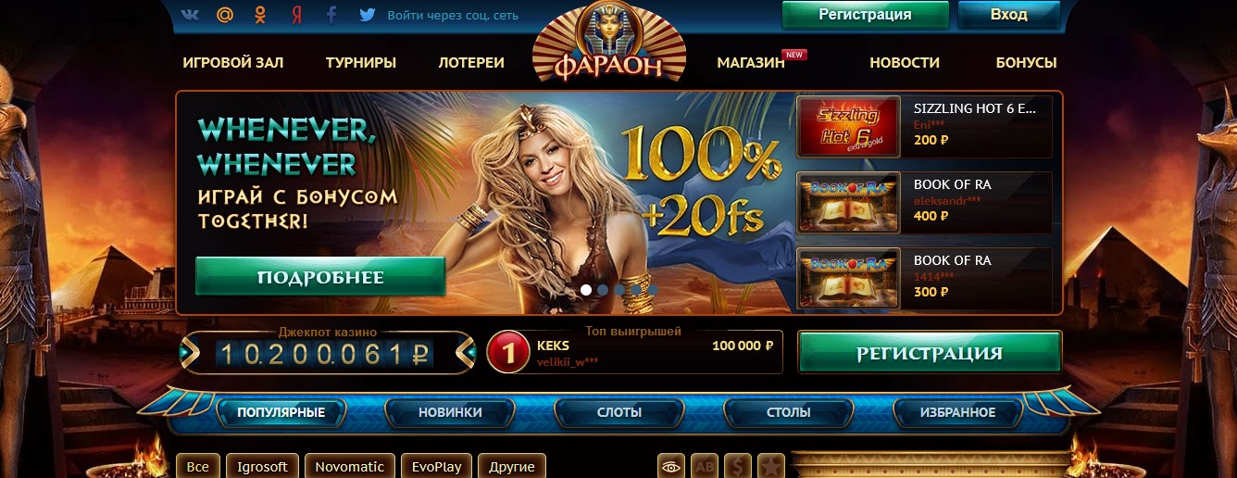Open the Sizzling Hot 6 thumbnail
The height and width of the screenshot is (478, 1237).
point(849,127)
